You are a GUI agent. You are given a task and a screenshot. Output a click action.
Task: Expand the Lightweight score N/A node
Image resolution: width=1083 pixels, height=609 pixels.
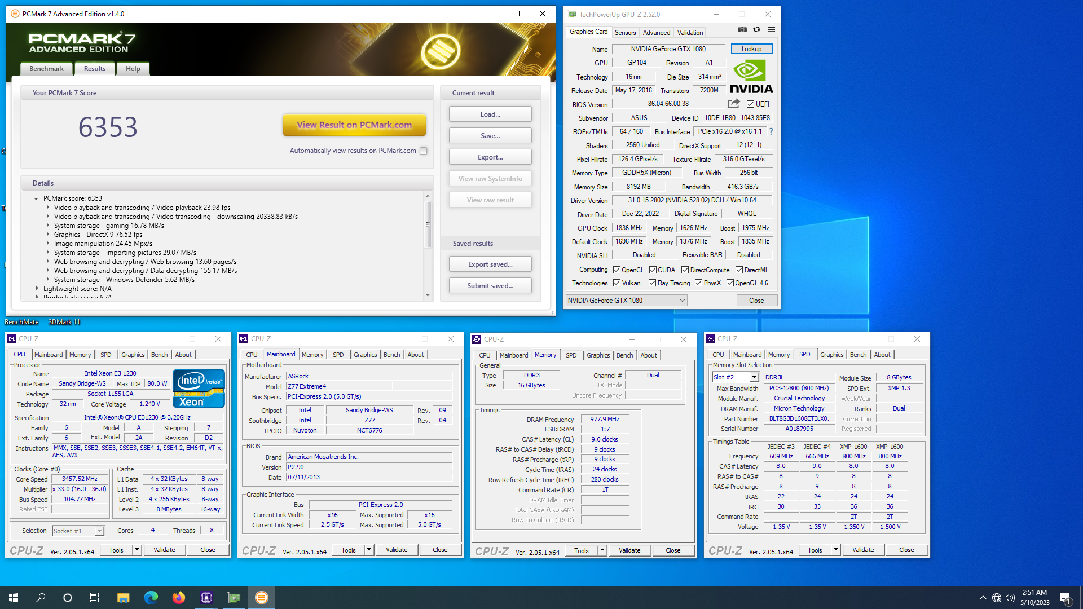click(x=37, y=289)
